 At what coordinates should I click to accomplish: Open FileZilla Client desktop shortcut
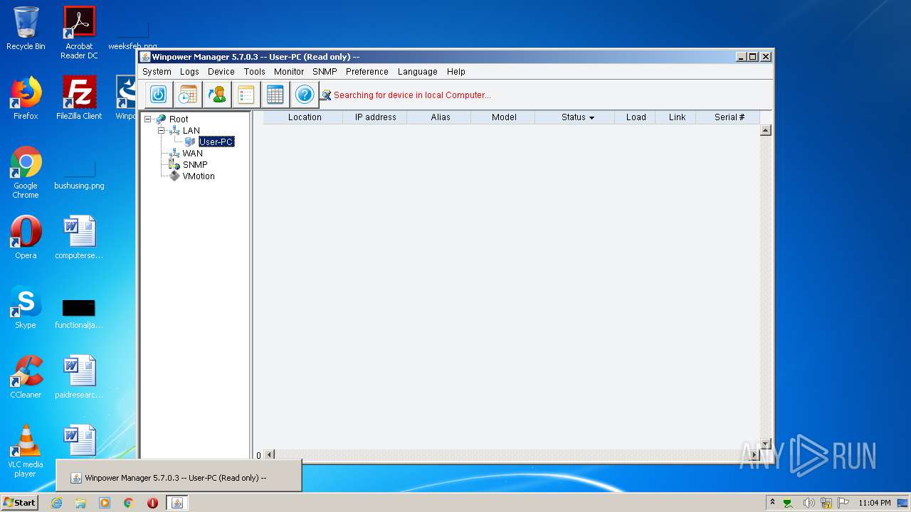[x=79, y=98]
